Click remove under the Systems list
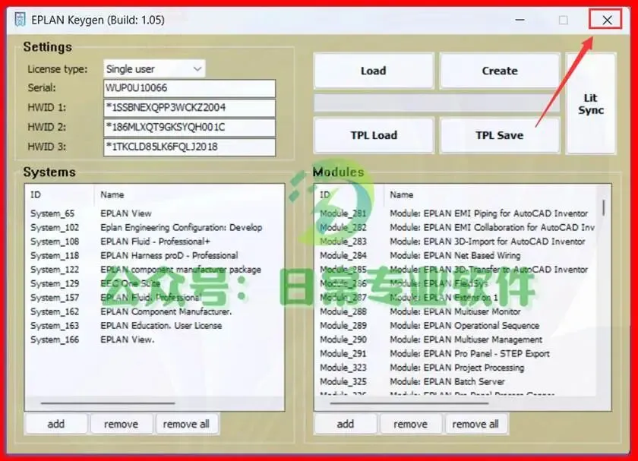 [122, 424]
